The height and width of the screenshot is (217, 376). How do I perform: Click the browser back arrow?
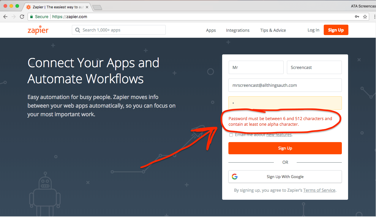coord(5,17)
